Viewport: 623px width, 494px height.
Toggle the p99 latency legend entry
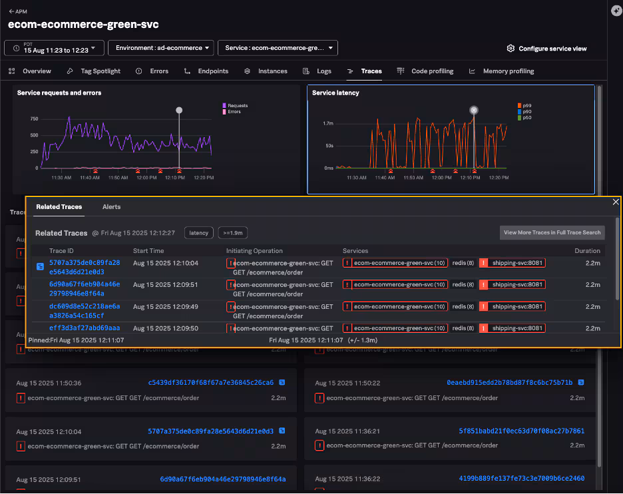pos(525,105)
